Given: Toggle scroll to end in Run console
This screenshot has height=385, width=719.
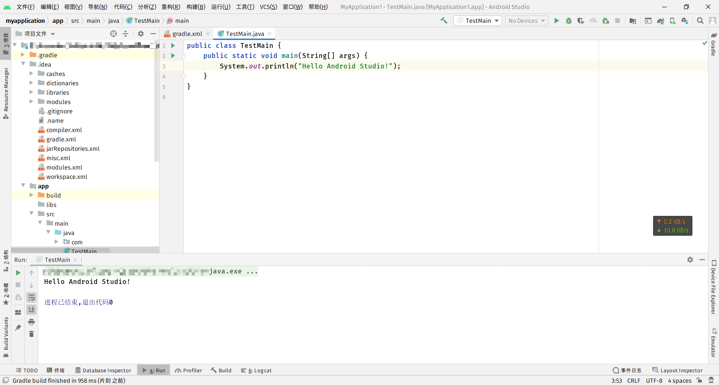Looking at the screenshot, I should 31,309.
